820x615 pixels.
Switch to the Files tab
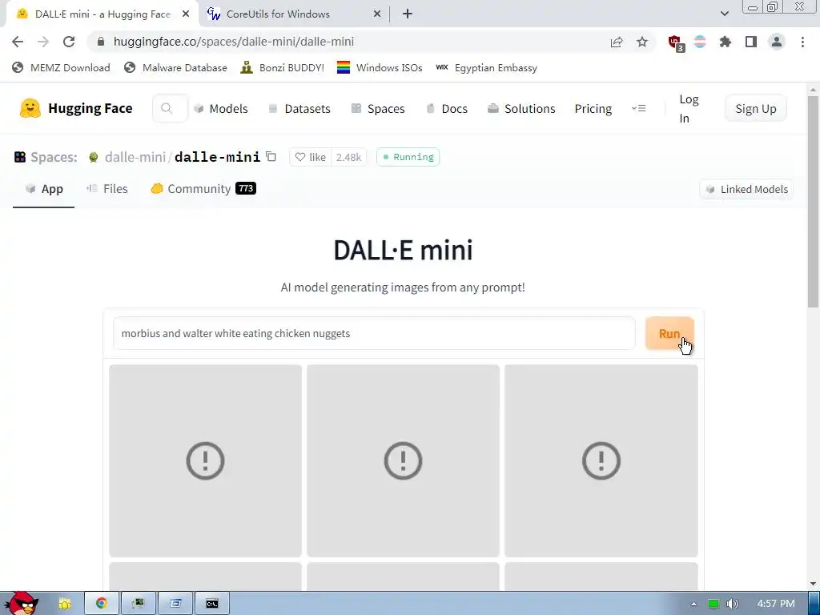tap(107, 189)
